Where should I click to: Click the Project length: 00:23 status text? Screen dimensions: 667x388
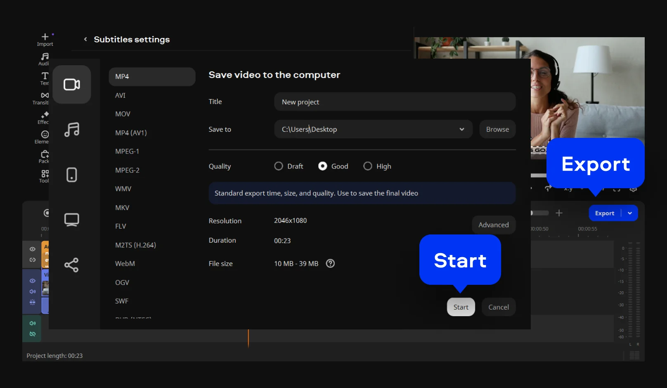[x=54, y=356]
